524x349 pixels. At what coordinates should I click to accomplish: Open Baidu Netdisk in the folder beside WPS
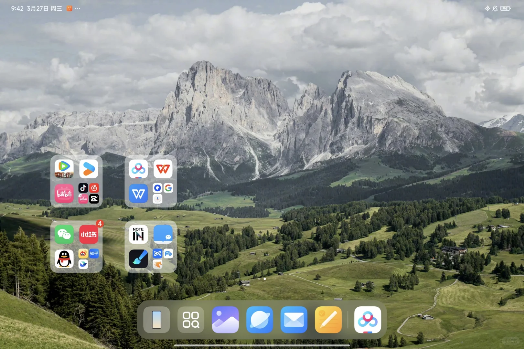pos(138,169)
